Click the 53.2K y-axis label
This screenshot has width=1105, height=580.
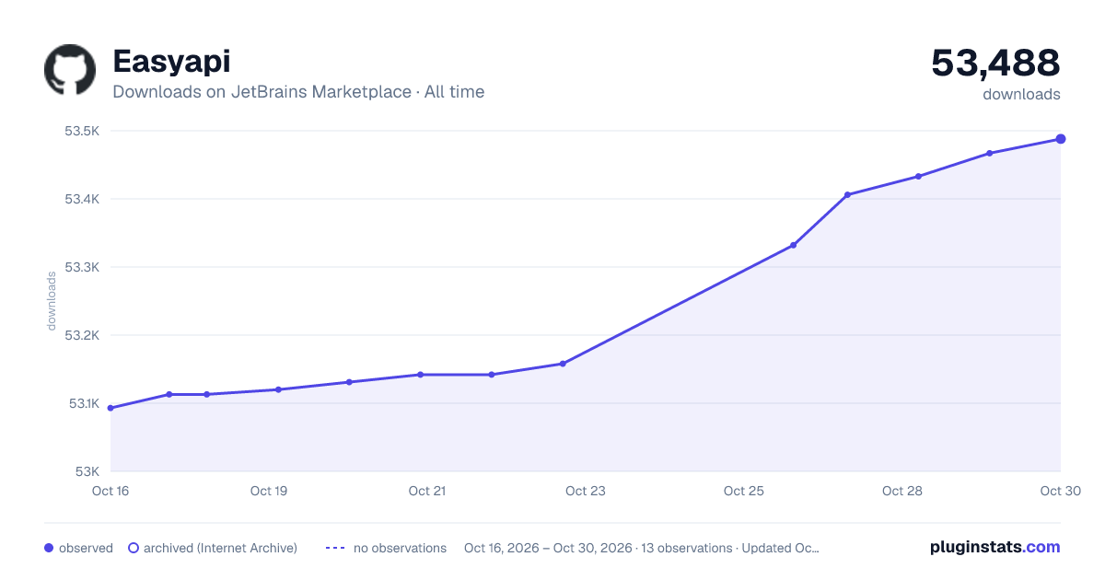[82, 335]
